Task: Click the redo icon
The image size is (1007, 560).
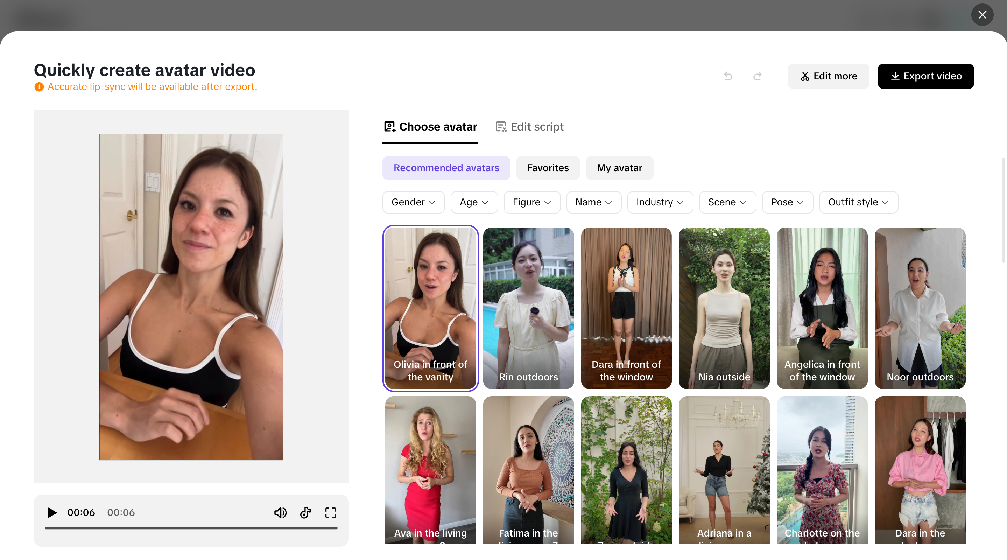Action: click(x=757, y=76)
